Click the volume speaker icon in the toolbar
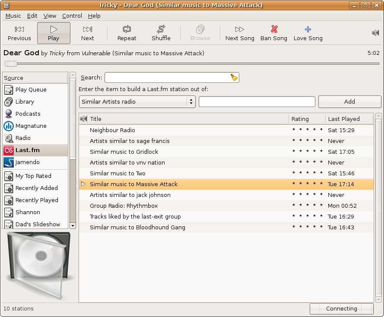Viewport: 384px width, 317px height. 375,32
